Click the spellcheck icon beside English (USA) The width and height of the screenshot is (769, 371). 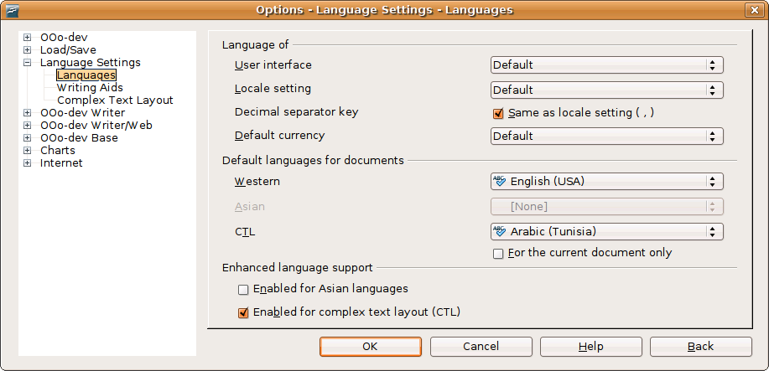point(500,181)
